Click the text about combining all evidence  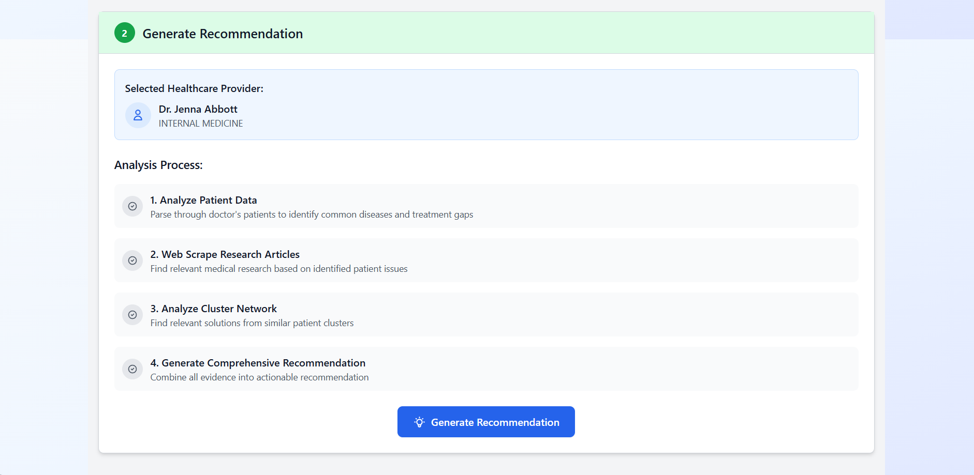pos(259,377)
